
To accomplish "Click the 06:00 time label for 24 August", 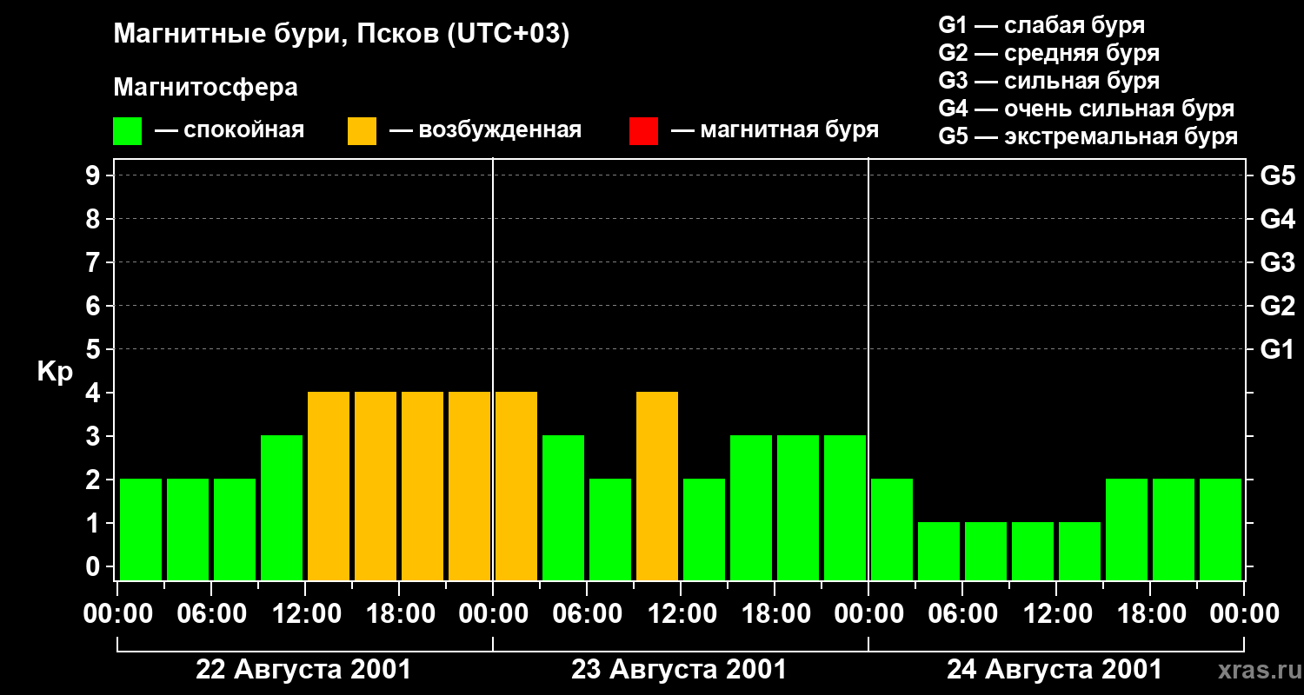I will point(962,614).
